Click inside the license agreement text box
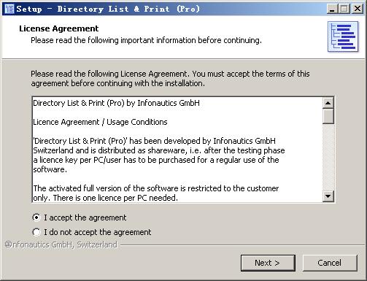Image resolution: width=367 pixels, height=281 pixels. click(x=177, y=150)
